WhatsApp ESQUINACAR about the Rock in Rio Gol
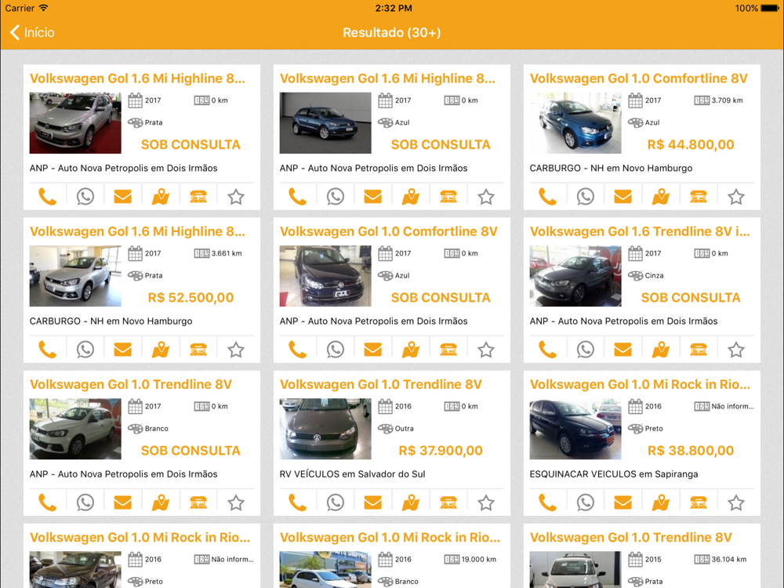Screen dimensions: 784x588 pyautogui.click(x=585, y=503)
